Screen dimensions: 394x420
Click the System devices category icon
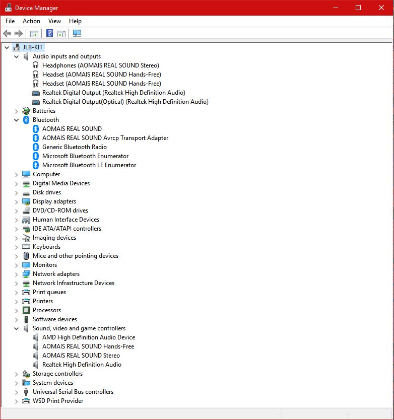pyautogui.click(x=26, y=383)
